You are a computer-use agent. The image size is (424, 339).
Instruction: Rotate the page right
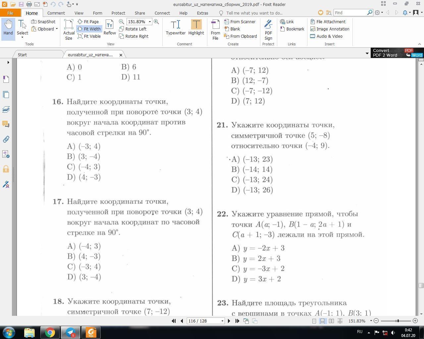click(x=134, y=36)
